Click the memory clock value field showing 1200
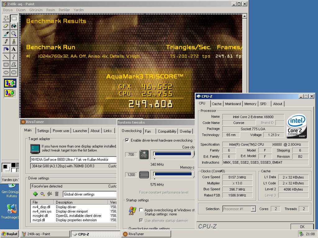 [131, 175]
